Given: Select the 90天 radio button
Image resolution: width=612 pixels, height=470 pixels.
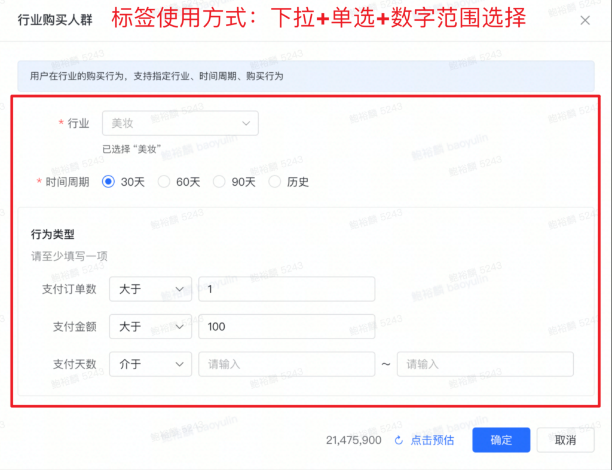Looking at the screenshot, I should pos(219,182).
